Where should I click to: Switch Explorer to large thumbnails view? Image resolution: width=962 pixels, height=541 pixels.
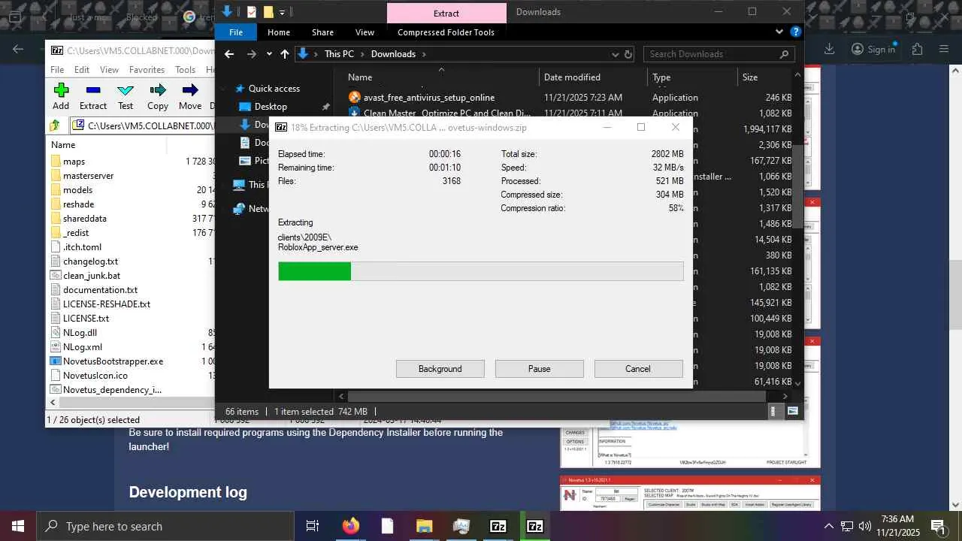point(793,411)
